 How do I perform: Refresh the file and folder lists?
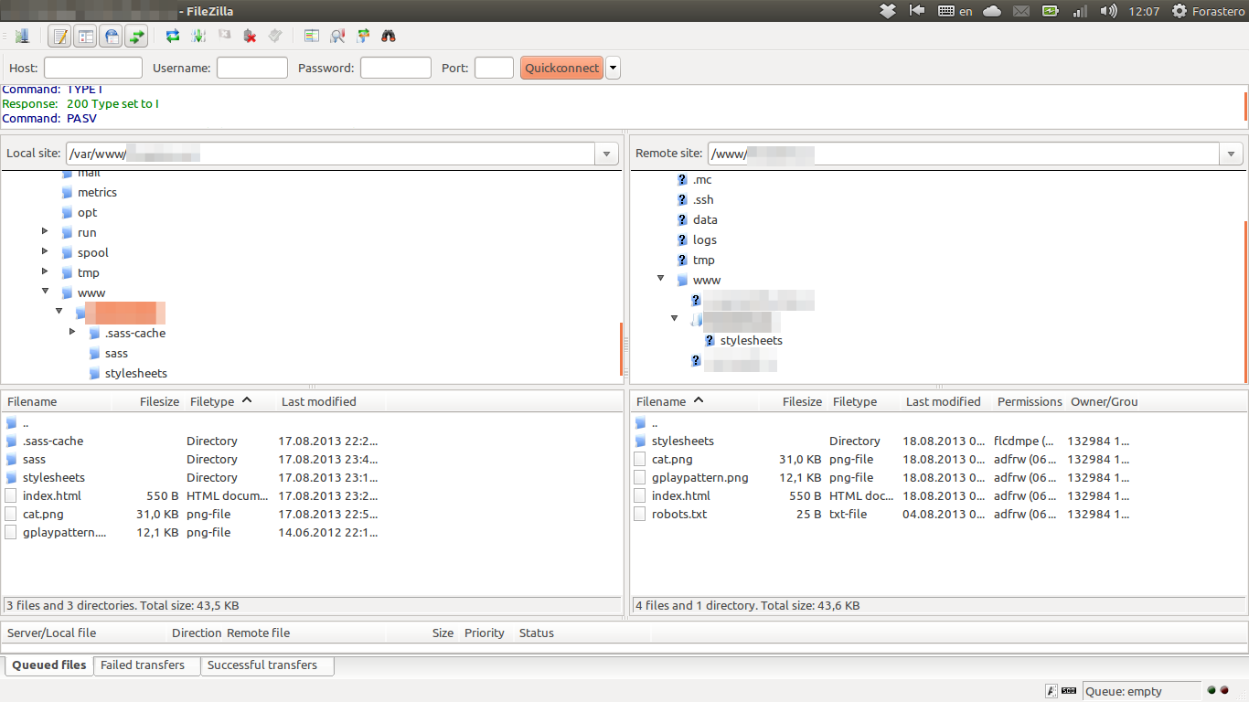pos(173,37)
